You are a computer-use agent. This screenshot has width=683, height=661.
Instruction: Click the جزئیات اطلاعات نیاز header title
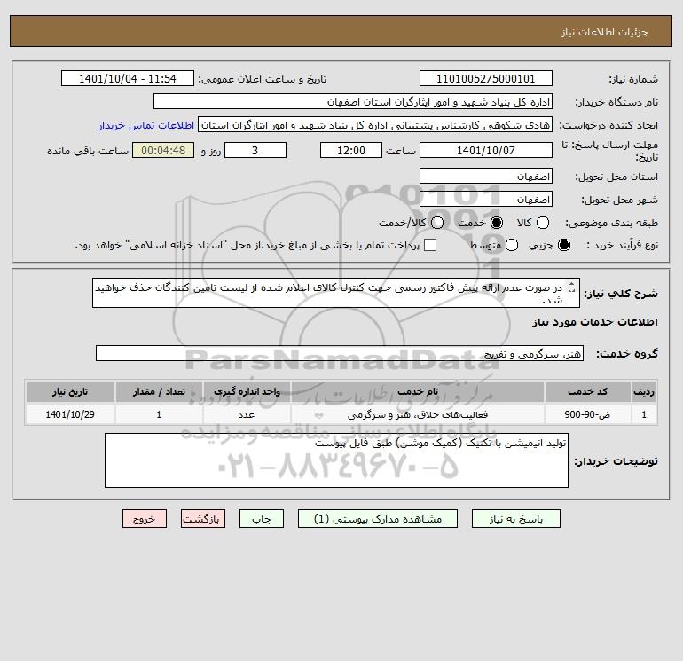click(x=605, y=32)
